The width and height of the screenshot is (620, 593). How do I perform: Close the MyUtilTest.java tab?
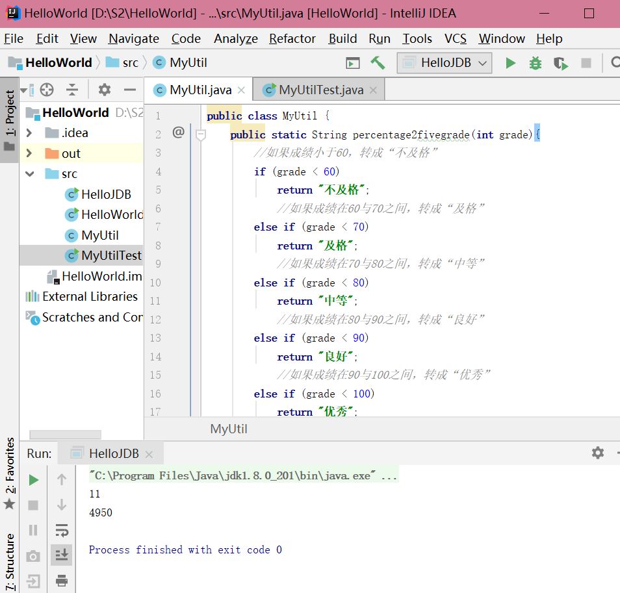pyautogui.click(x=373, y=90)
